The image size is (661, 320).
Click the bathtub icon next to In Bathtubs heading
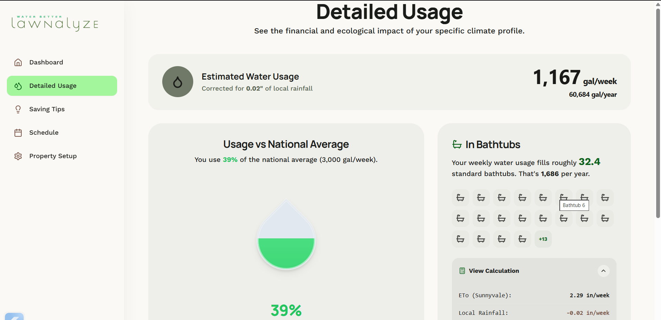click(x=457, y=145)
